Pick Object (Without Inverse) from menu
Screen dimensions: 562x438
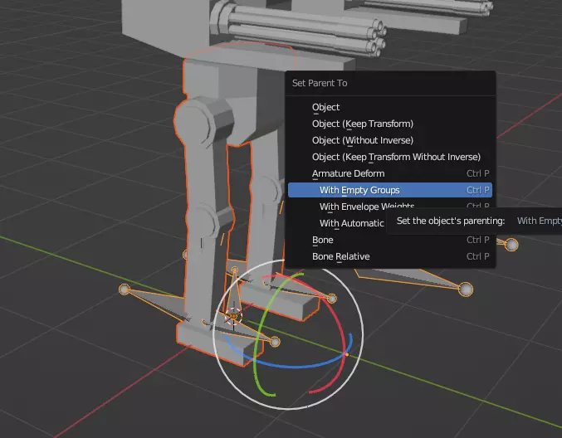tap(362, 140)
